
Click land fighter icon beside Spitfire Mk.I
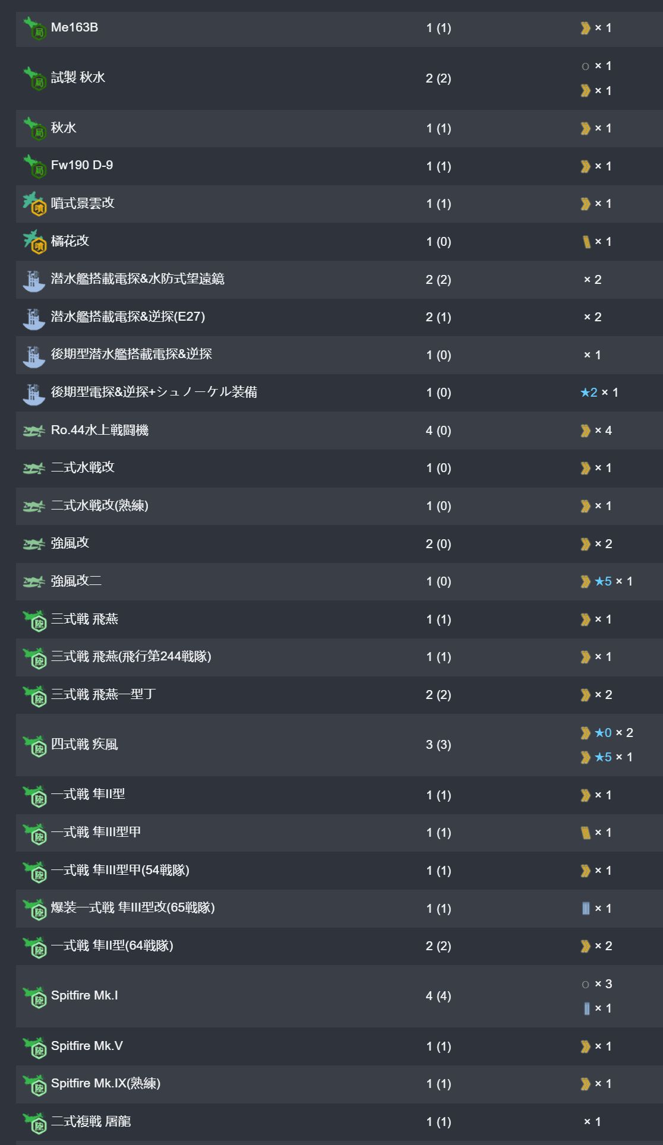point(34,997)
